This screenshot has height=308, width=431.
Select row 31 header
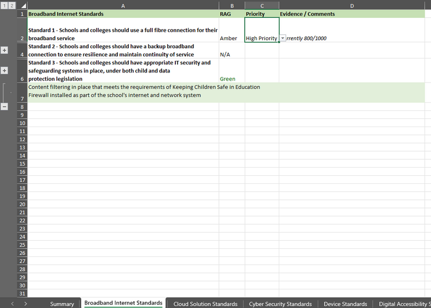[x=22, y=294]
